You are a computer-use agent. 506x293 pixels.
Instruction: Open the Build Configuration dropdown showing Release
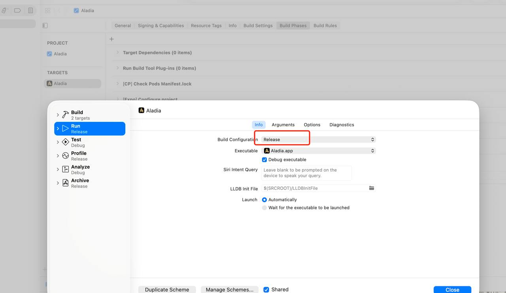(318, 140)
